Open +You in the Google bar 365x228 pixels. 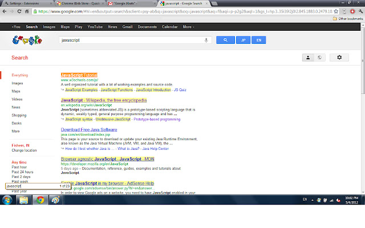tap(16, 27)
